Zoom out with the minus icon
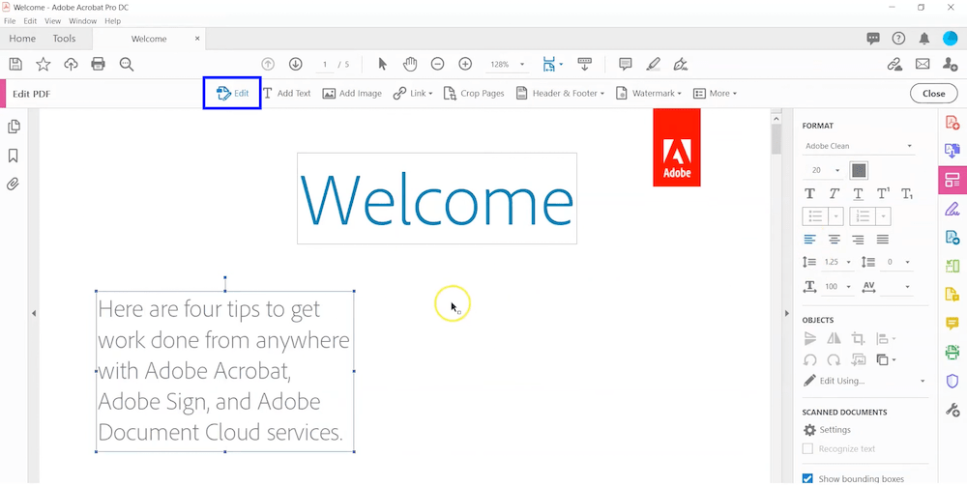The width and height of the screenshot is (967, 485). click(x=437, y=64)
